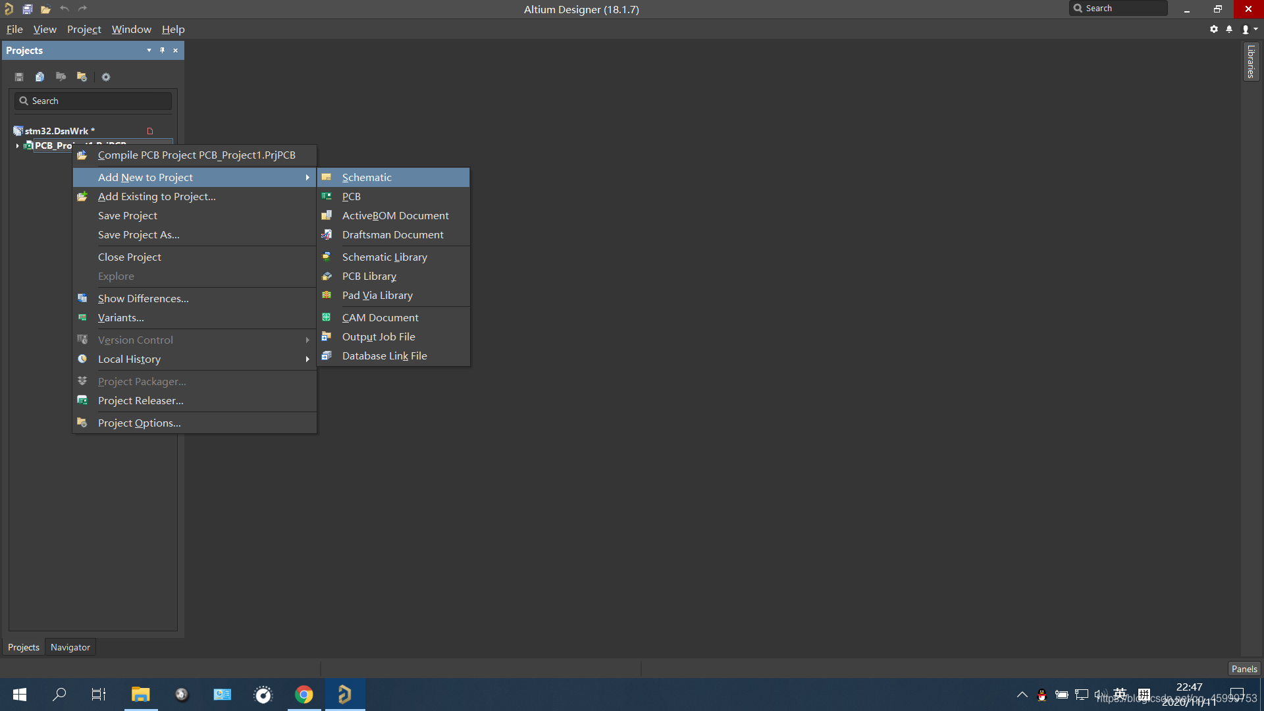Open the Projects panel dropdown arrow
The width and height of the screenshot is (1264, 711).
(149, 51)
